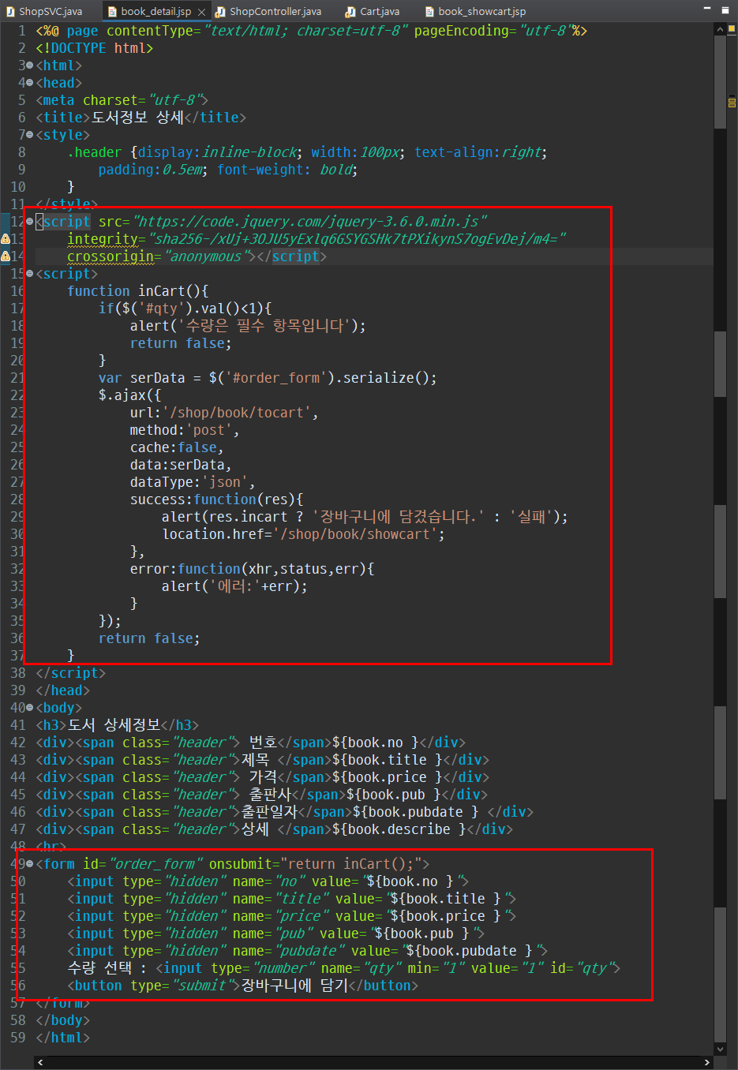Collapse the head tag fold on line 4
738x1070 pixels.
tap(29, 83)
